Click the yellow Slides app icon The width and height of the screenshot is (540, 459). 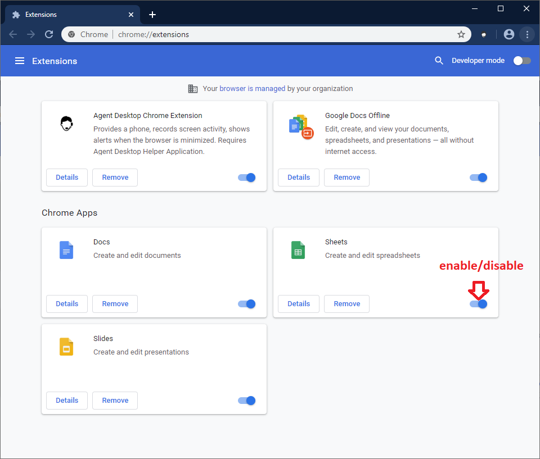[66, 347]
